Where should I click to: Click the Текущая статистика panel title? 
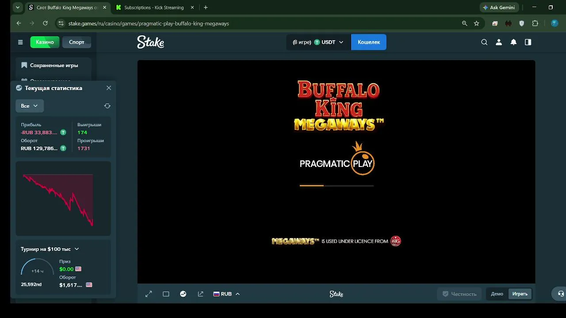pyautogui.click(x=54, y=88)
